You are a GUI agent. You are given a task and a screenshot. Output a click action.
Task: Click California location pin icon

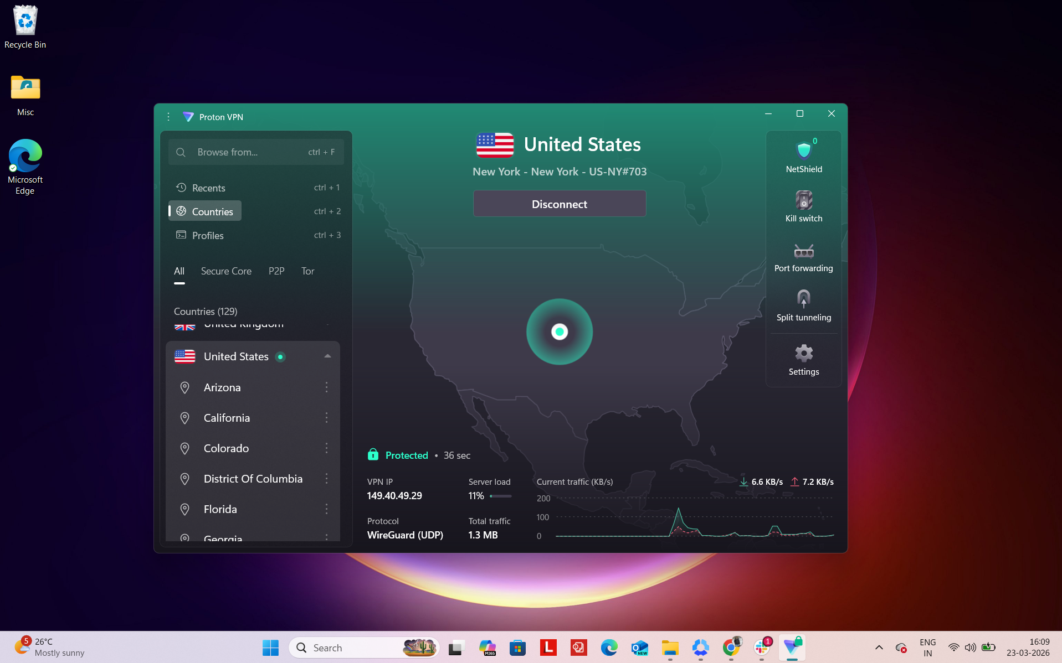point(185,418)
